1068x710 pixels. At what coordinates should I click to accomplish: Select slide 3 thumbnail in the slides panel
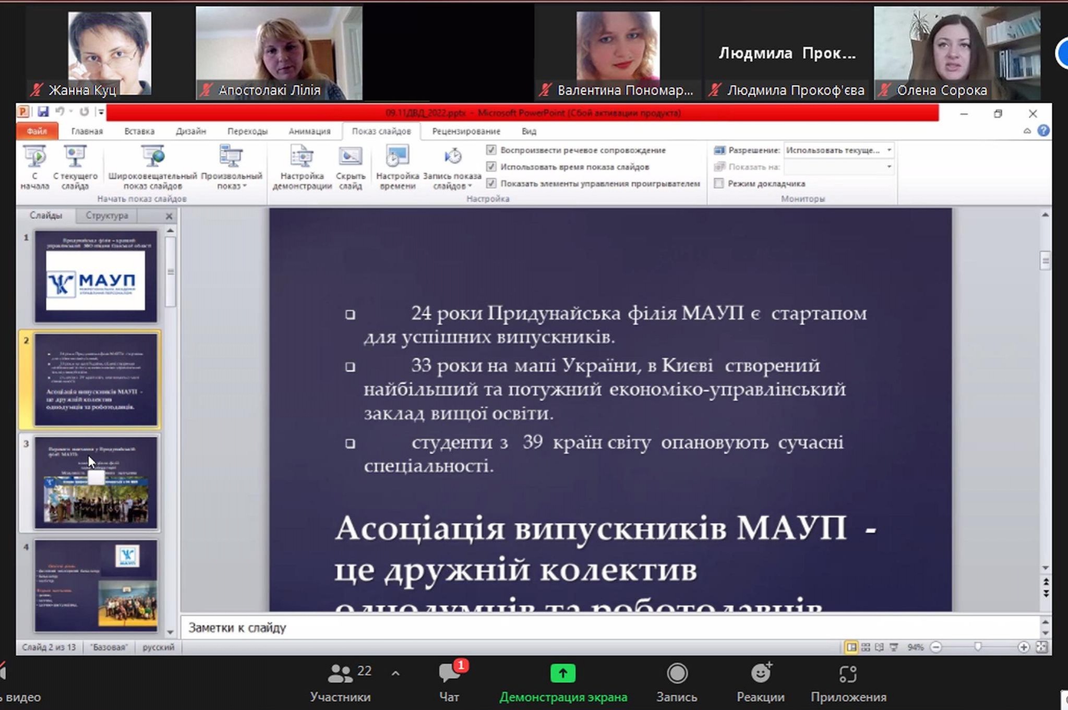(96, 483)
